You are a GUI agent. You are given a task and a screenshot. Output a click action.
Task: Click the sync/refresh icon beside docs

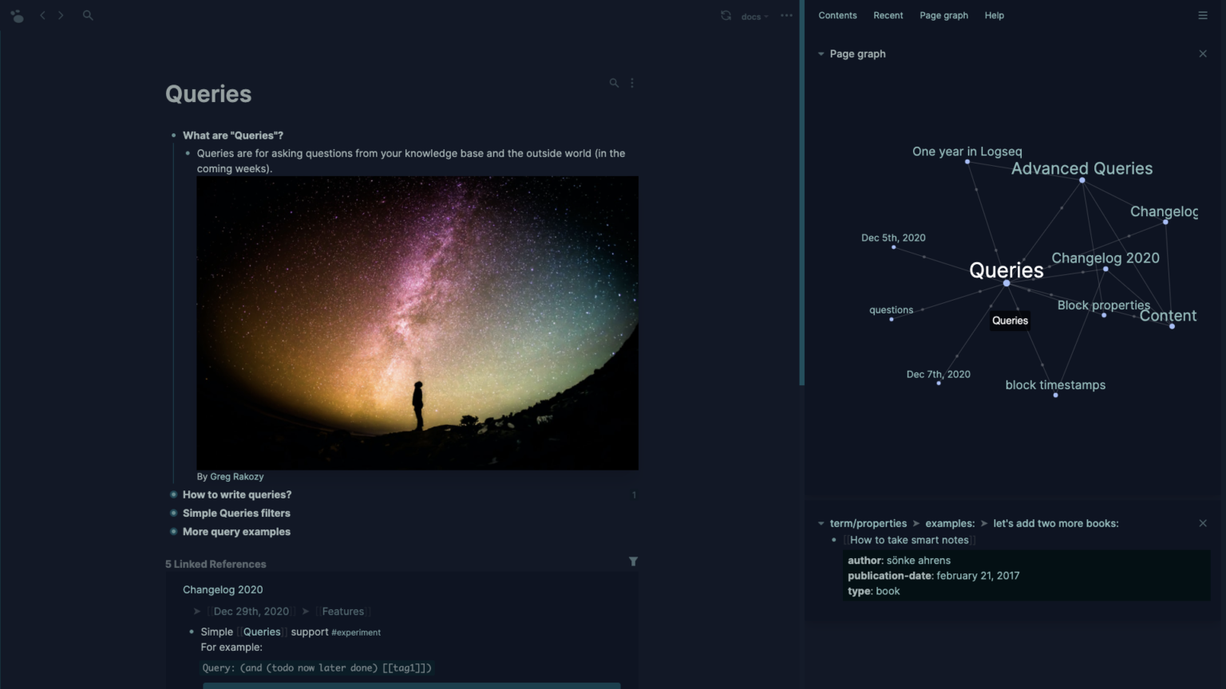coord(726,15)
